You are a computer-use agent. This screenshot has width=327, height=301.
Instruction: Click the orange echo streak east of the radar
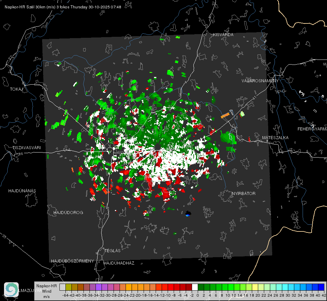pyautogui.click(x=225, y=115)
